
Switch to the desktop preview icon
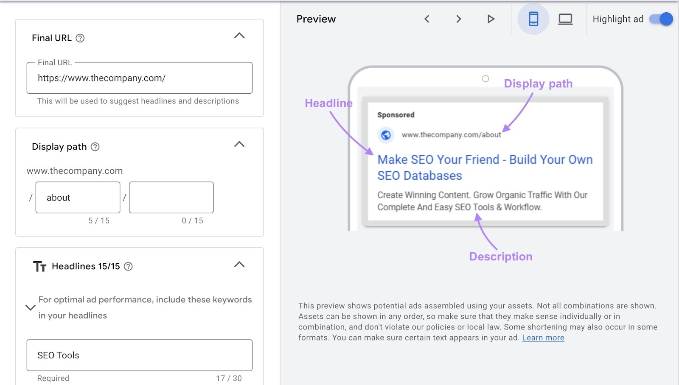[565, 19]
